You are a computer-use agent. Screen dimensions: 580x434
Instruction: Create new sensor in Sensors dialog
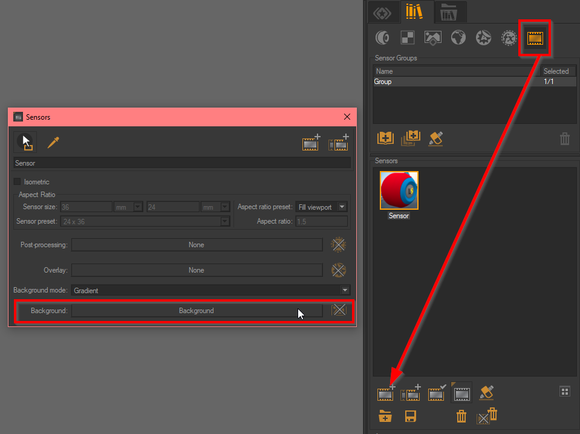(x=311, y=143)
